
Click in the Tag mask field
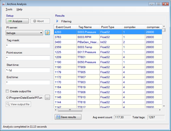point(28,45)
